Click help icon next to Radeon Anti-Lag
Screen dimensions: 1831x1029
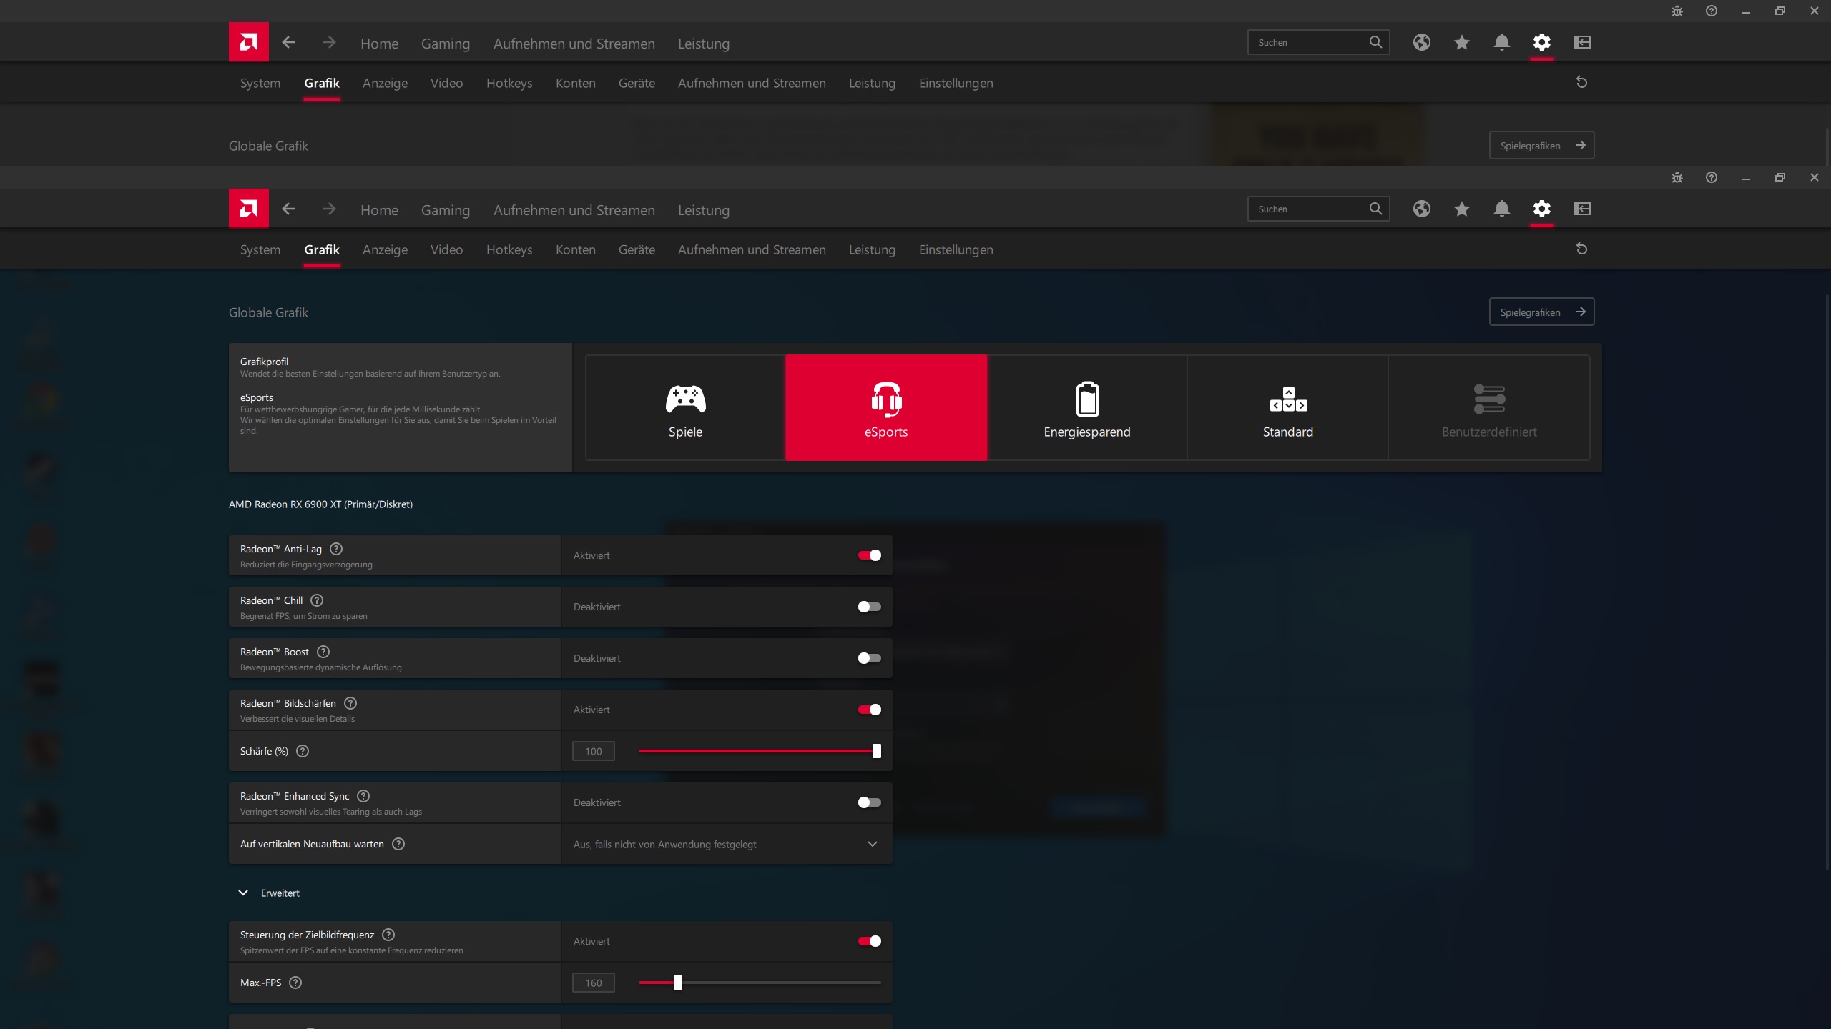pos(336,549)
